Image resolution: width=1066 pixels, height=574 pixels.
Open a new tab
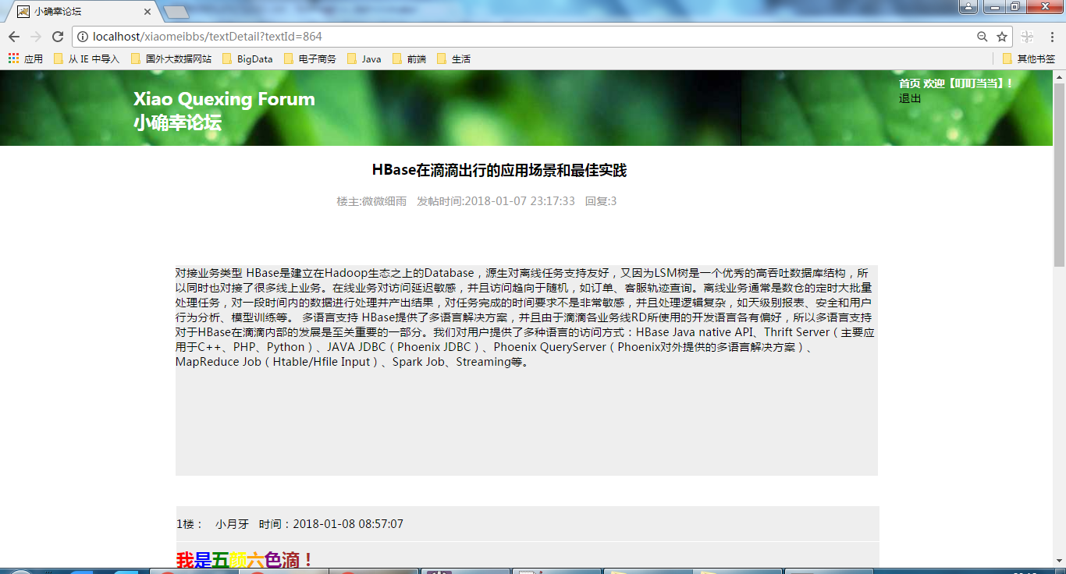click(176, 12)
